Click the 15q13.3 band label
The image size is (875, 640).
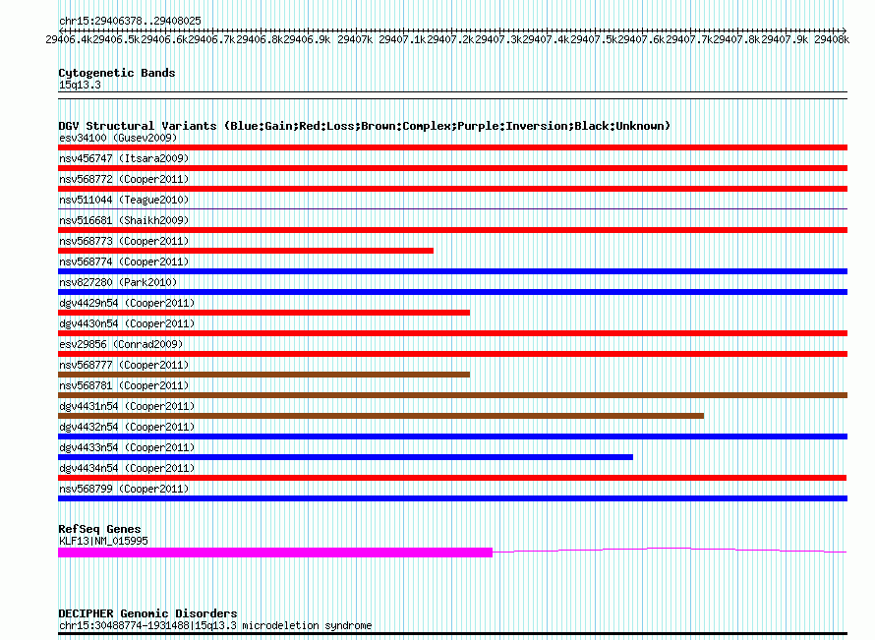point(80,85)
